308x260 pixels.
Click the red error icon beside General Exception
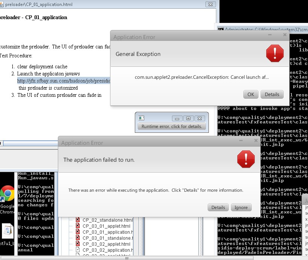(275, 53)
